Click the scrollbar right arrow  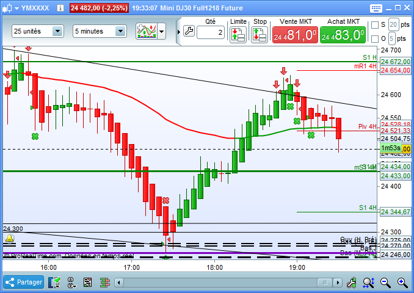tap(338, 283)
